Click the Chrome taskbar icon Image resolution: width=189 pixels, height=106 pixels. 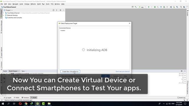(26, 104)
